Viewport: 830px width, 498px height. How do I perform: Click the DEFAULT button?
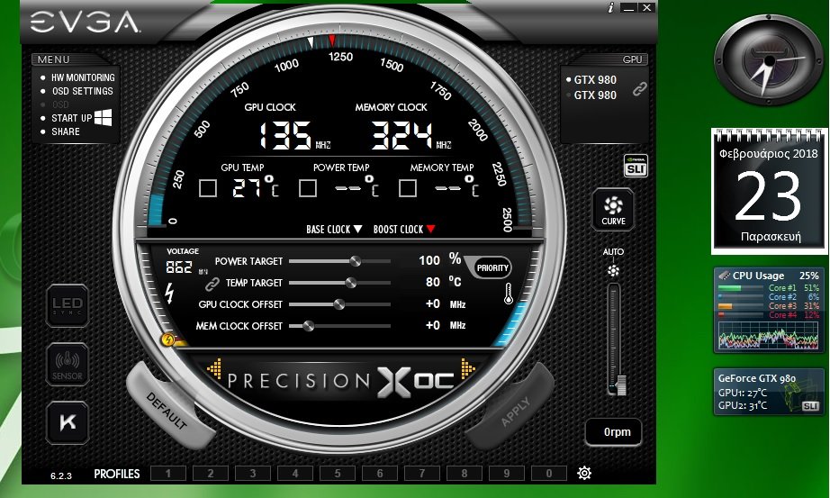pos(168,407)
